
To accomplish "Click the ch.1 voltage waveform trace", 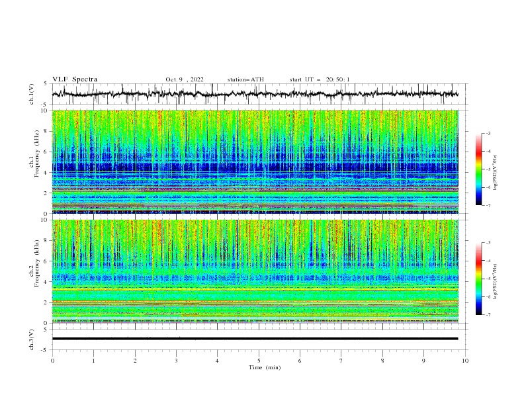I will [255, 94].
